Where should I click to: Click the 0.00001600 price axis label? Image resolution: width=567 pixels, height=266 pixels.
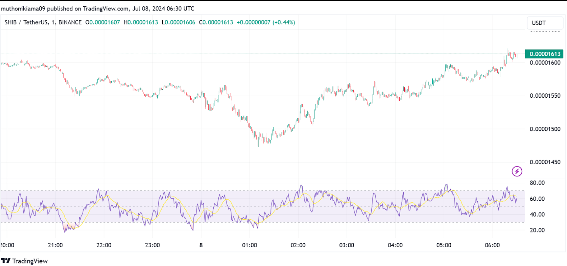click(545, 63)
